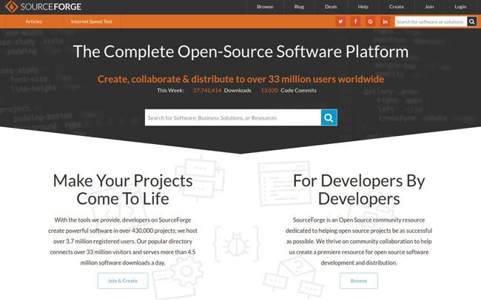481x300 pixels.
Task: Click the SOURCEFORGE wordmark text
Action: click(51, 7)
